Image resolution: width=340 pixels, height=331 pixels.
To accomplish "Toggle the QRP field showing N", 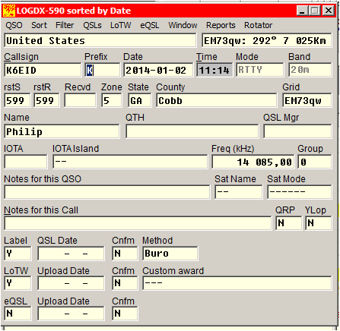I will coord(289,223).
